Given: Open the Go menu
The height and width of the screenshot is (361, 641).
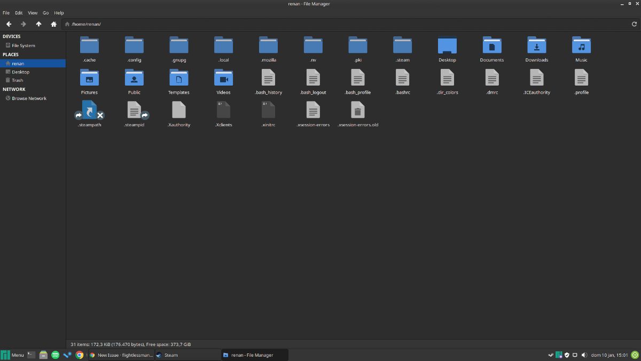Looking at the screenshot, I should click(x=45, y=12).
